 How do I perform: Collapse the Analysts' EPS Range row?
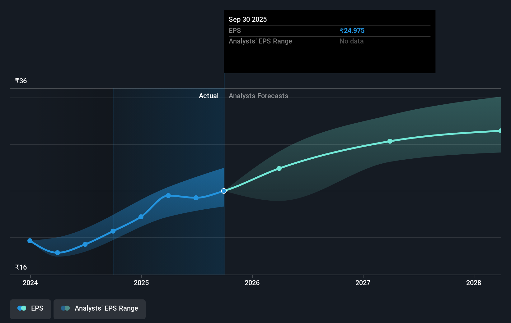point(260,41)
